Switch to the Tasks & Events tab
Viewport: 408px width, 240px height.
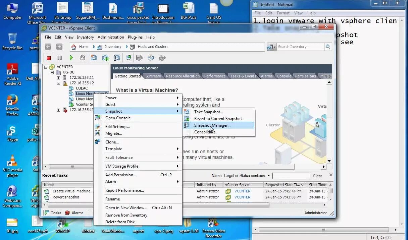pyautogui.click(x=243, y=76)
